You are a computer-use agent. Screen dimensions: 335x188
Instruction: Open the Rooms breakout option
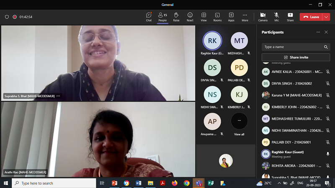(217, 17)
